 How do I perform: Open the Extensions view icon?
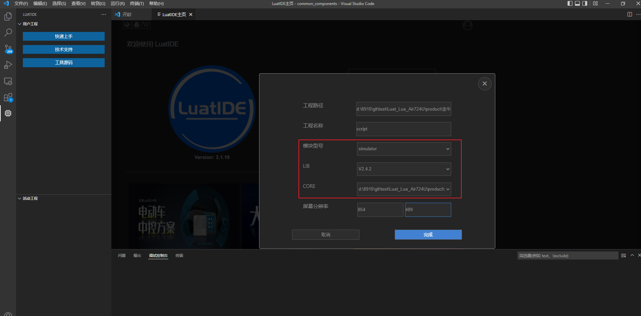point(8,97)
